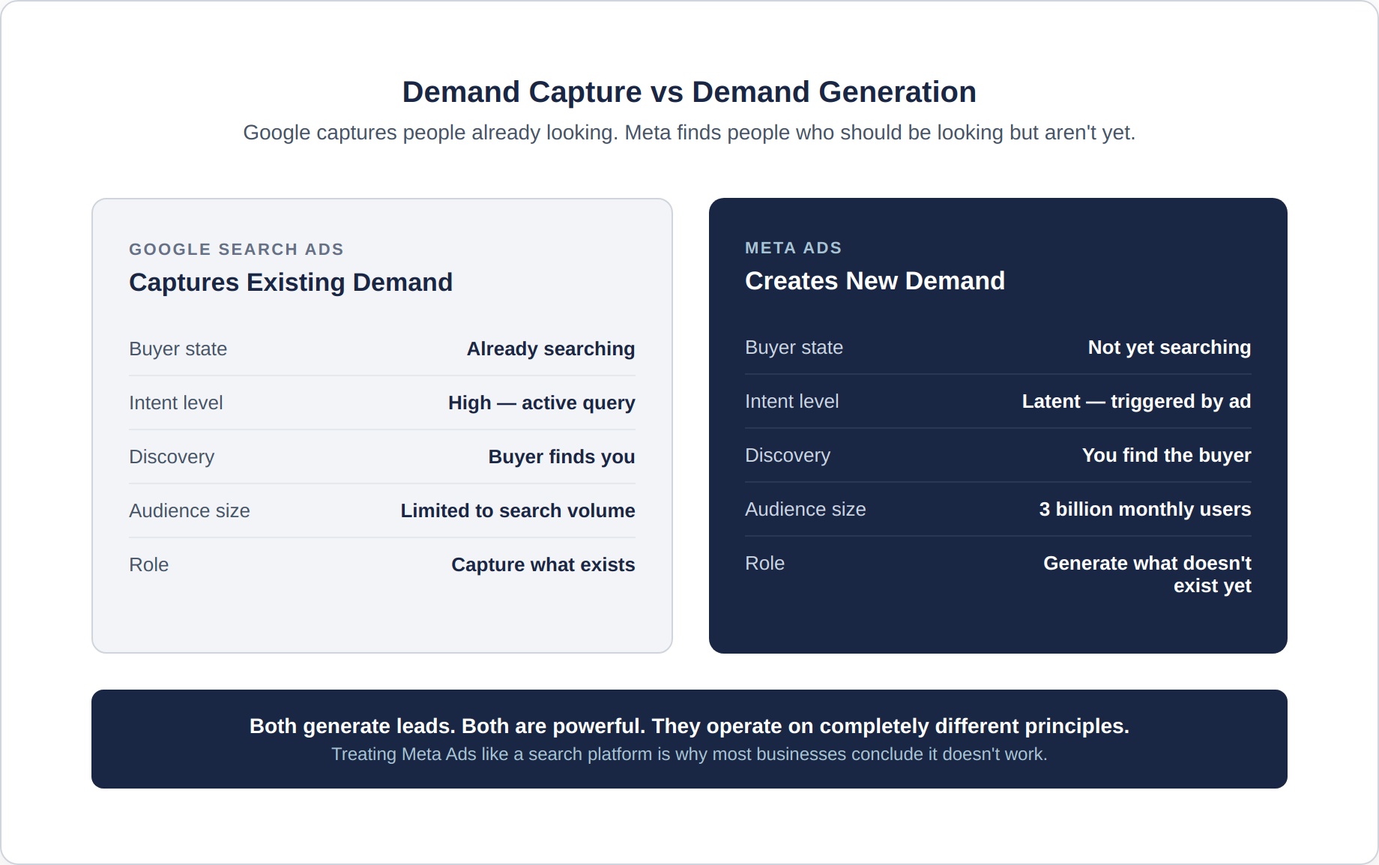
Task: Click 'Latent — triggered by ad' value
Action: pos(1136,401)
